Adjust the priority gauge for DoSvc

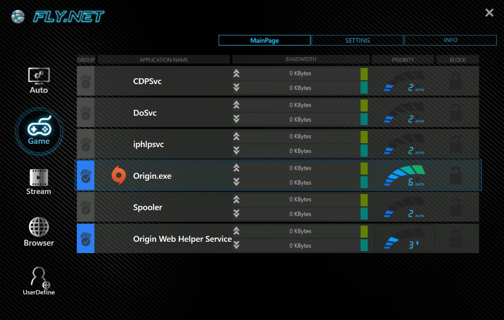pos(405,113)
